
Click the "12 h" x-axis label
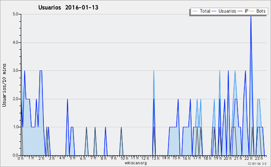click(x=145, y=158)
